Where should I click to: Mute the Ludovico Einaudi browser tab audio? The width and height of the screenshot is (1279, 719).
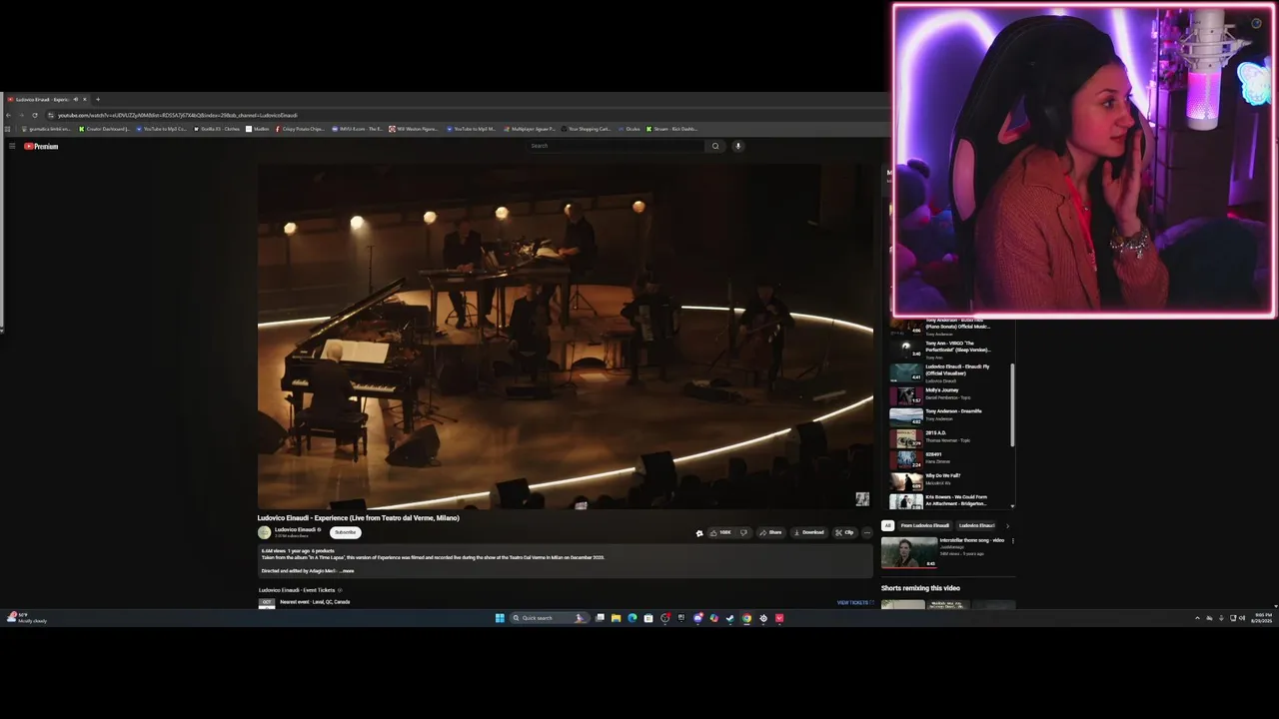(x=75, y=99)
